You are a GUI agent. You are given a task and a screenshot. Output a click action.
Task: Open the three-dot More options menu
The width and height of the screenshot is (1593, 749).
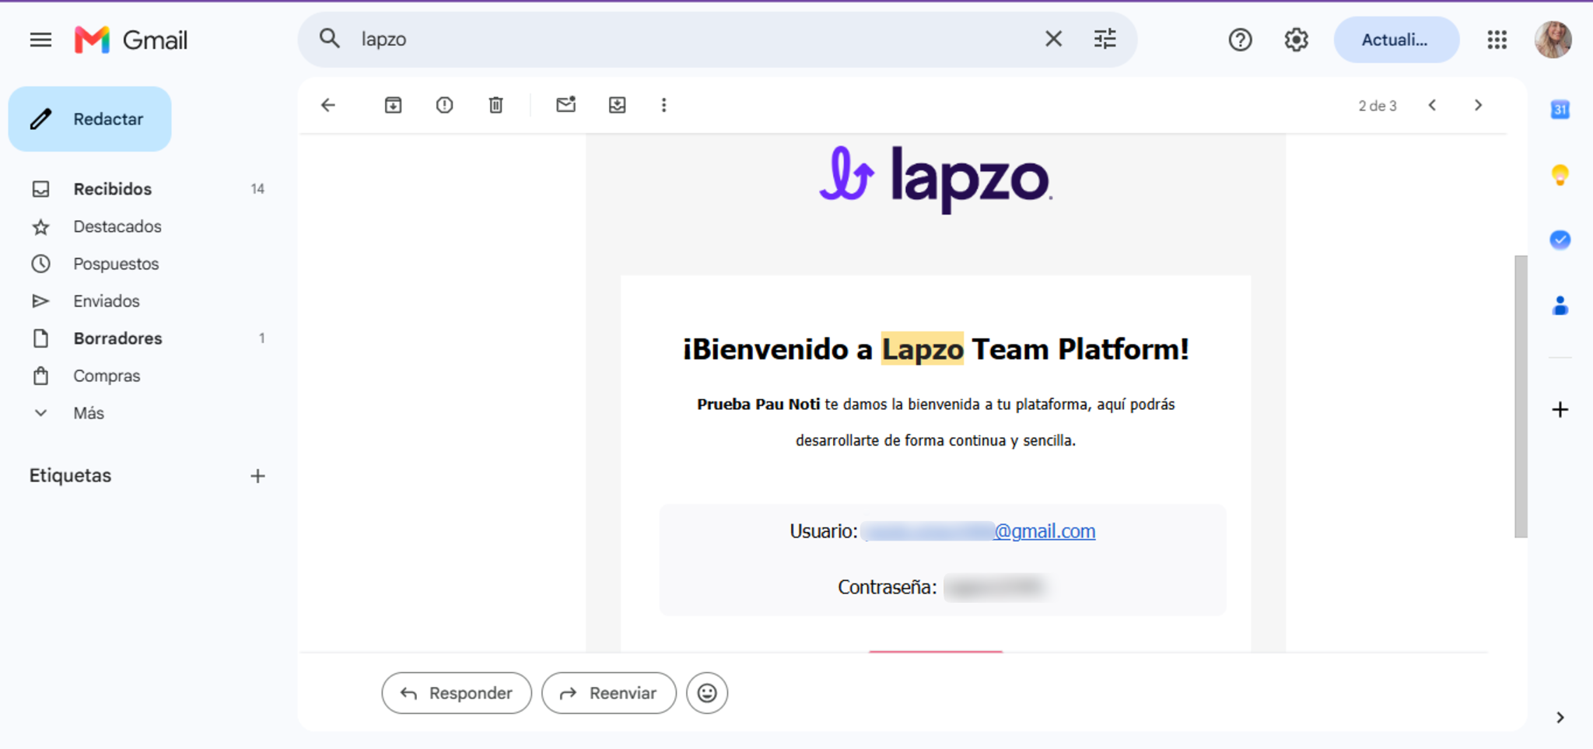663,105
